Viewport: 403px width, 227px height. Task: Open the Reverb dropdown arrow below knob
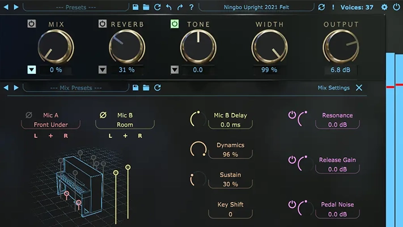[x=103, y=70]
